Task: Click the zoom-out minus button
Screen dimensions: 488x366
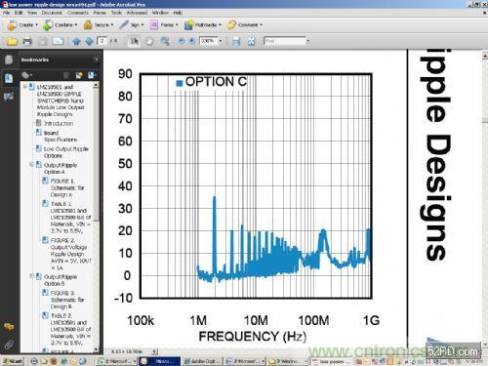Action: pos(182,41)
